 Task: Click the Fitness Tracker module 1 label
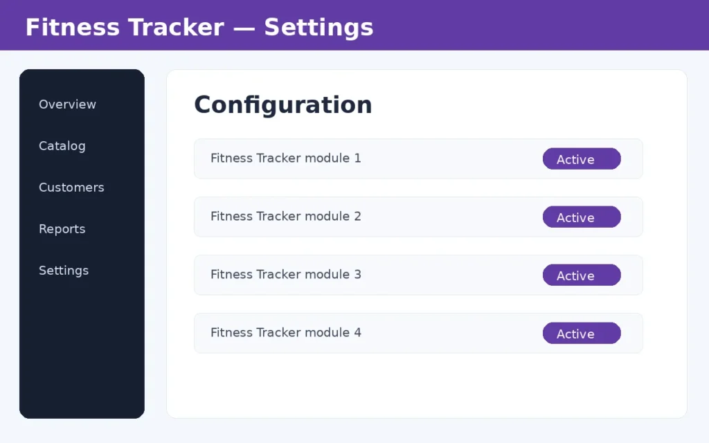pos(286,159)
